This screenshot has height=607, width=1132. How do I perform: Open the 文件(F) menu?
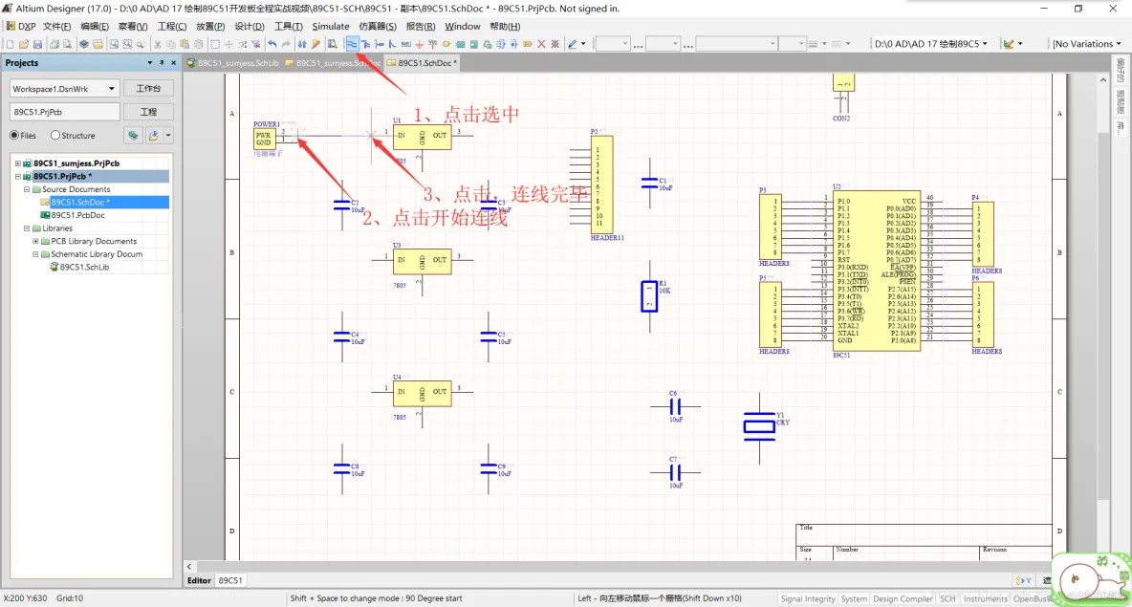click(x=57, y=26)
